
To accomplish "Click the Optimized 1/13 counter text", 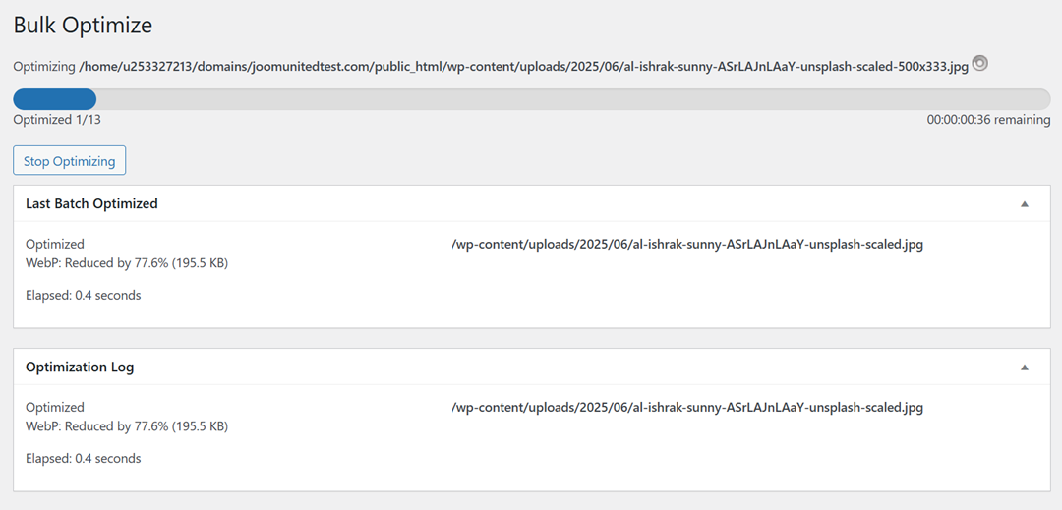I will coord(57,120).
